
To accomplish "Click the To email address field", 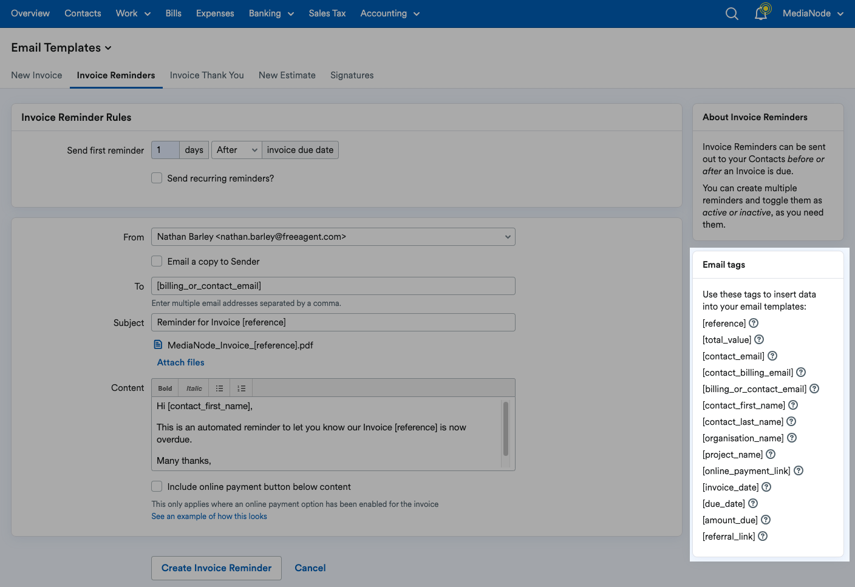I will click(333, 286).
